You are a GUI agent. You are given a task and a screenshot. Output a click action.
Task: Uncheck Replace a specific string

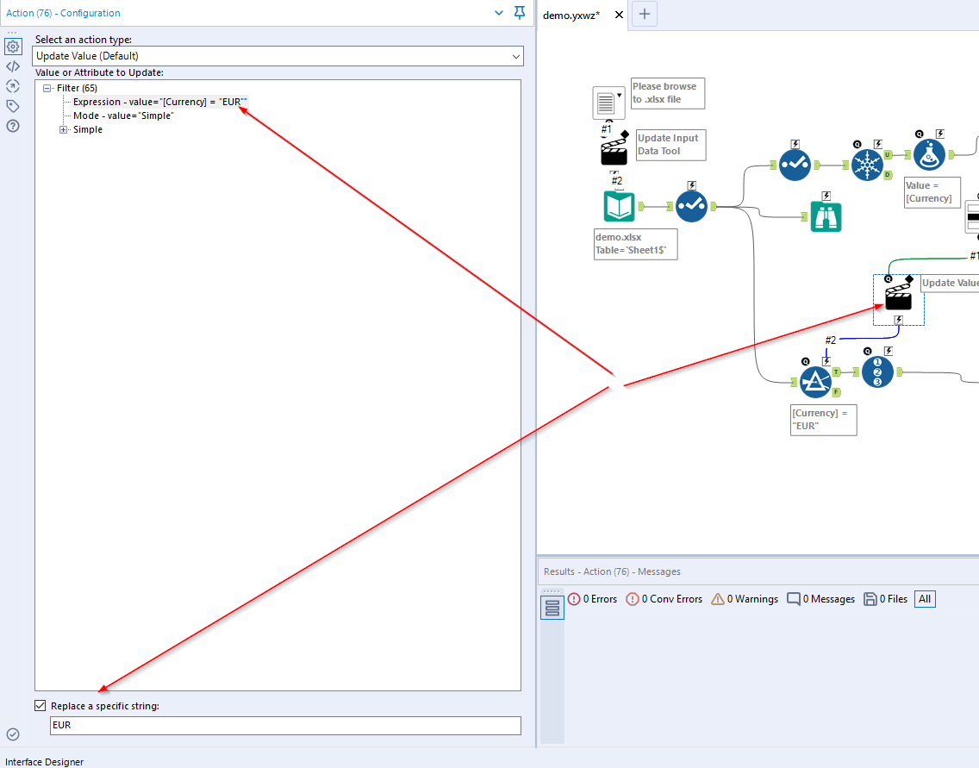40,705
